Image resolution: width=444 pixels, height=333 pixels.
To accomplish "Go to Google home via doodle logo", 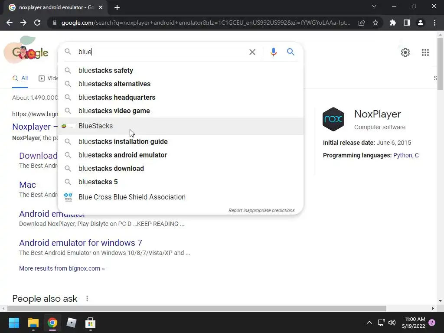I will pos(26,50).
